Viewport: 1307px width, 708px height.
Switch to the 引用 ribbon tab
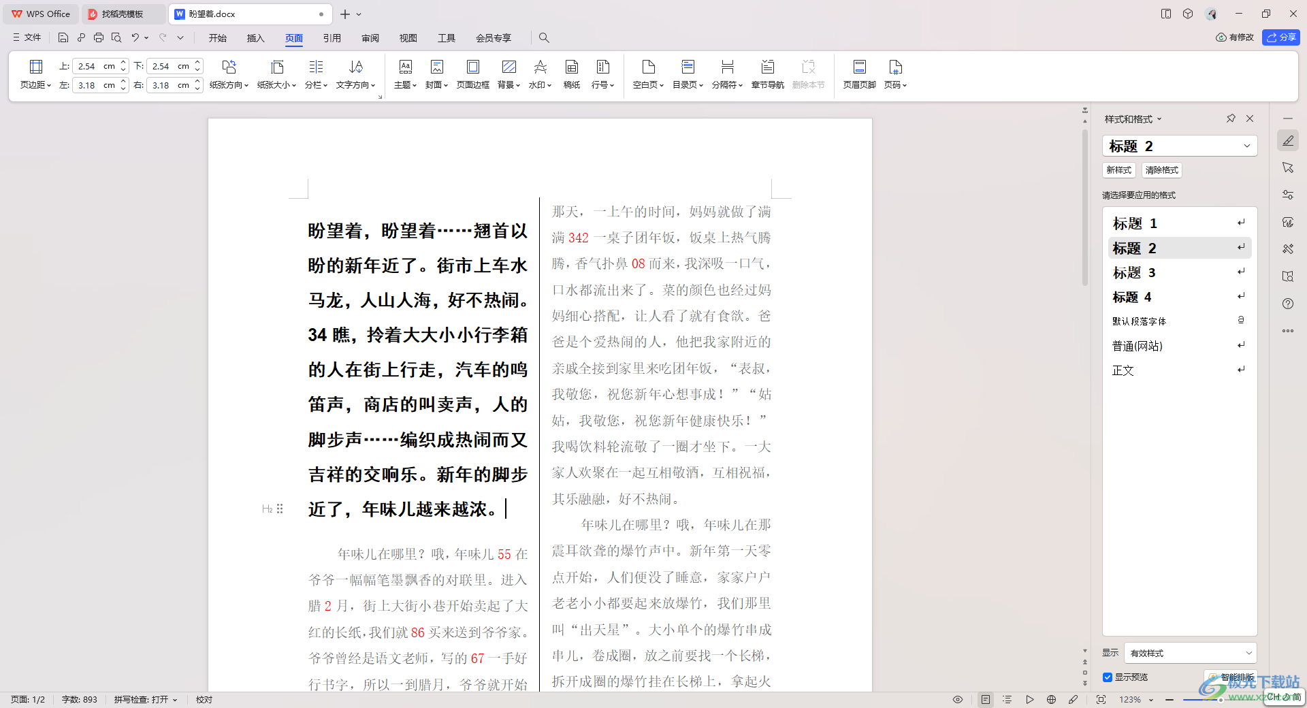click(332, 38)
